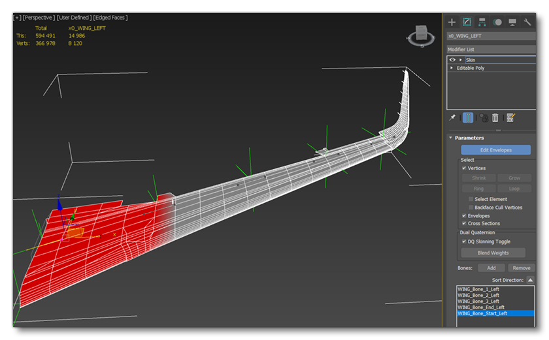This screenshot has width=549, height=340.
Task: Hide the Skin modifier with eye icon
Action: coord(452,60)
